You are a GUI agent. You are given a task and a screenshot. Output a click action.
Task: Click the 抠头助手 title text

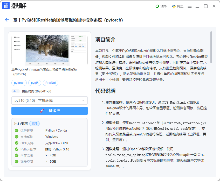[x=19, y=6]
